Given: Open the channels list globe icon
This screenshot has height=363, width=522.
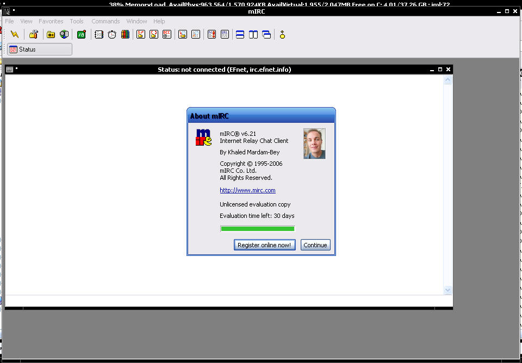Looking at the screenshot, I should click(x=64, y=34).
